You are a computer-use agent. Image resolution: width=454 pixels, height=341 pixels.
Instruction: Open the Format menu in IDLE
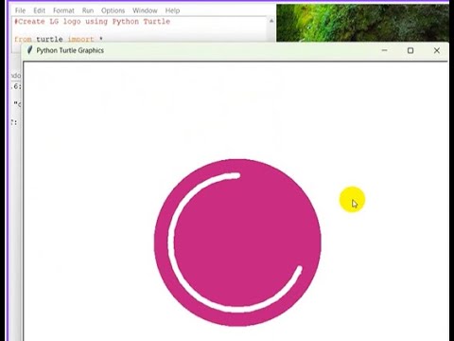point(63,10)
